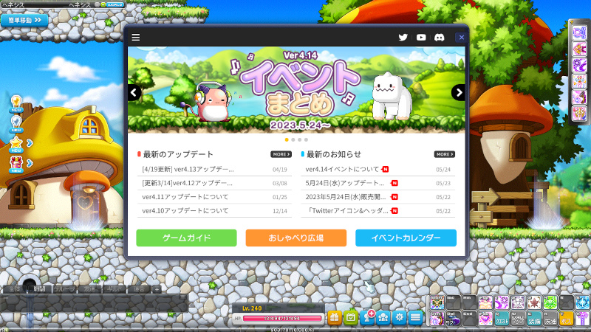Viewport: 591px width, 332px height.
Task: Switch to the ギルド chat tab
Action: (x=115, y=289)
